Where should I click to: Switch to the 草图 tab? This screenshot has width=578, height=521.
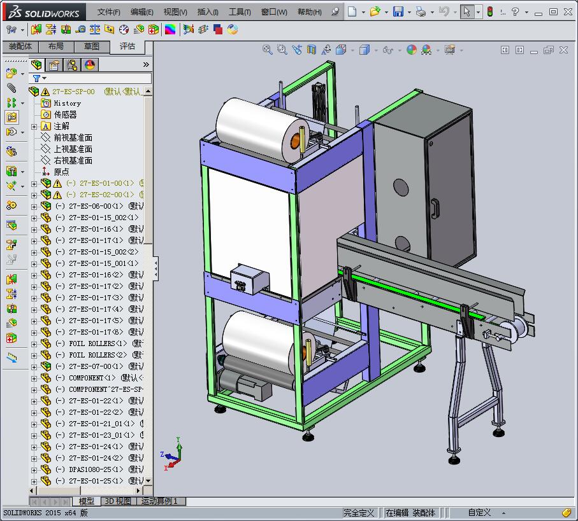pyautogui.click(x=91, y=46)
